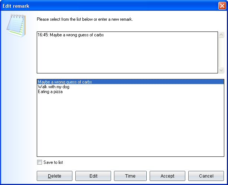Click the remark box scroll down arrow

221,70
